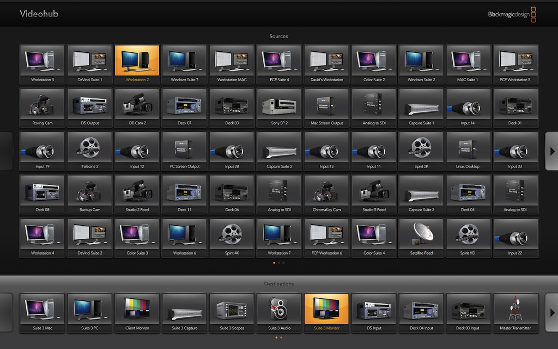Toggle the highlighted Suite 3 Monitor destination
Viewport: 558px width, 349px height.
[326, 312]
